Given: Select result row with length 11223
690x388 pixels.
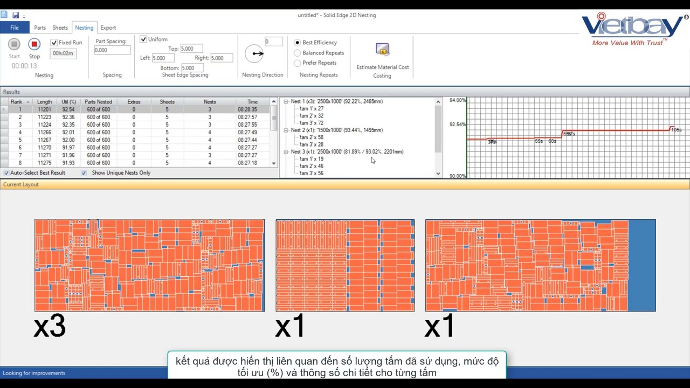Looking at the screenshot, I should pyautogui.click(x=135, y=117).
